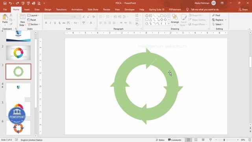Click the Share button
Viewport: 252px width, 142px height.
tap(243, 9)
